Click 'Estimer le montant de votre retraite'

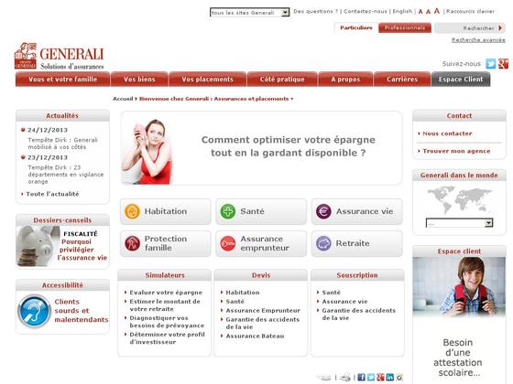pos(165,305)
